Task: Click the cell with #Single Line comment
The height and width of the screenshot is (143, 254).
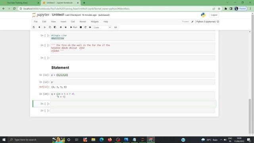Action: (133, 37)
